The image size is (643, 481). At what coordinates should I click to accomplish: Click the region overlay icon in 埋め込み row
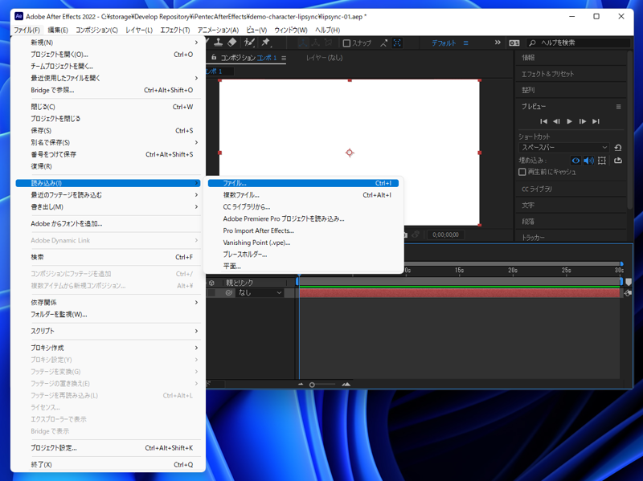601,161
